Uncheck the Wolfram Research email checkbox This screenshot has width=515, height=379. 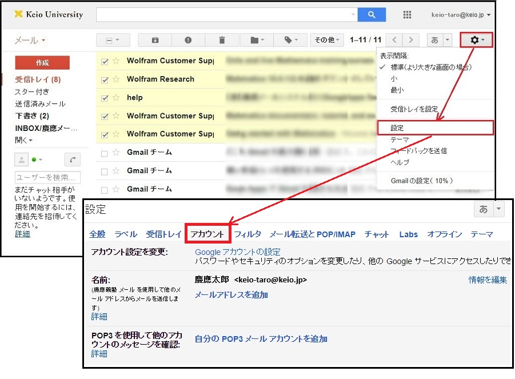pos(104,79)
